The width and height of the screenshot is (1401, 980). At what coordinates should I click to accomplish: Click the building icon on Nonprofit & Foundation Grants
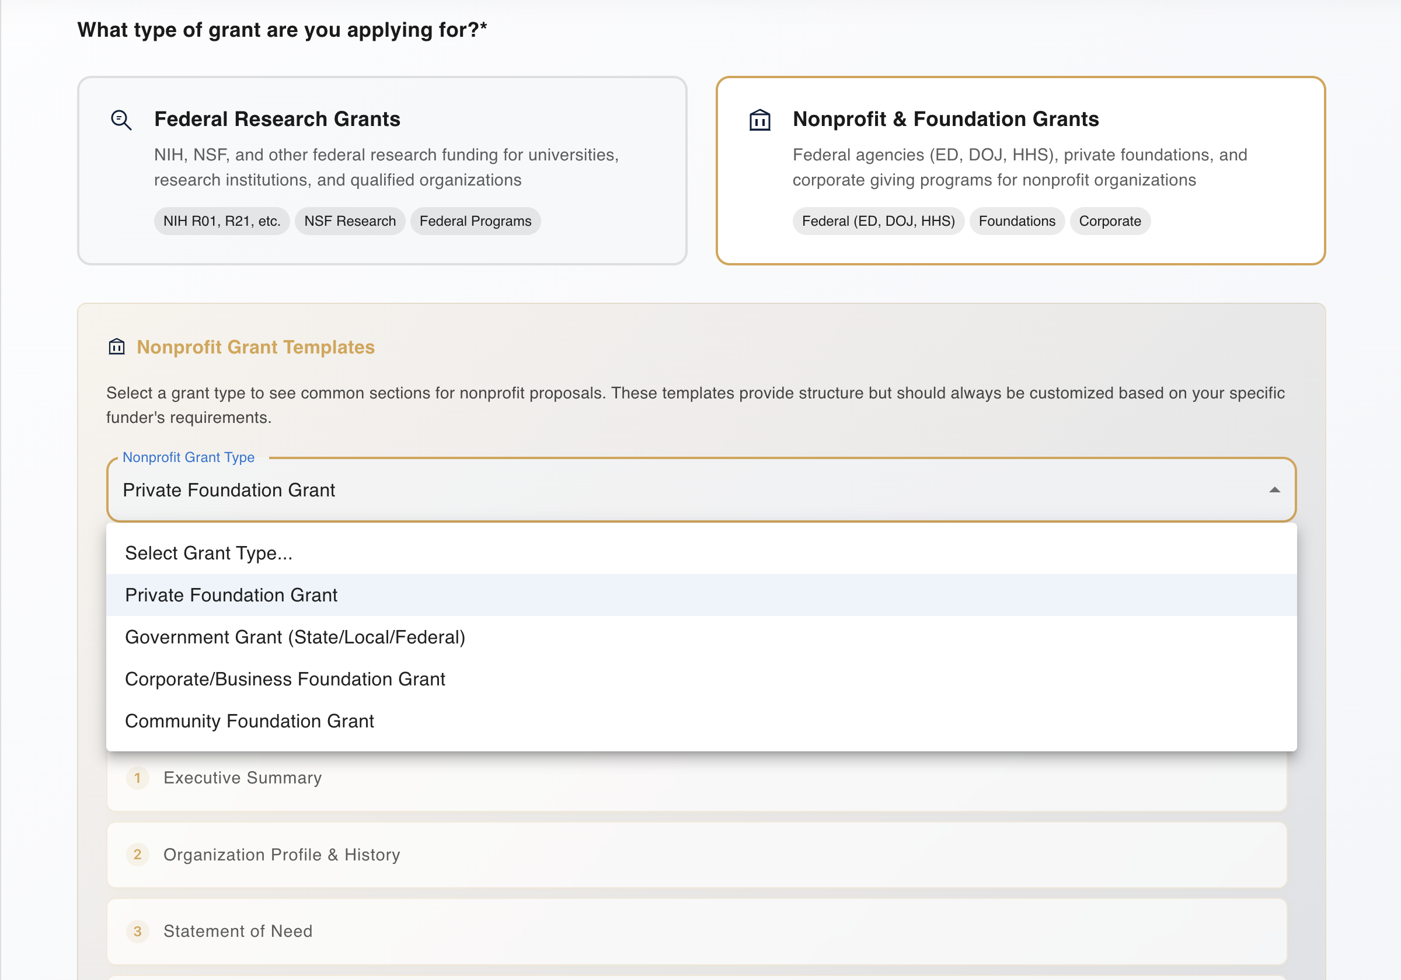759,120
